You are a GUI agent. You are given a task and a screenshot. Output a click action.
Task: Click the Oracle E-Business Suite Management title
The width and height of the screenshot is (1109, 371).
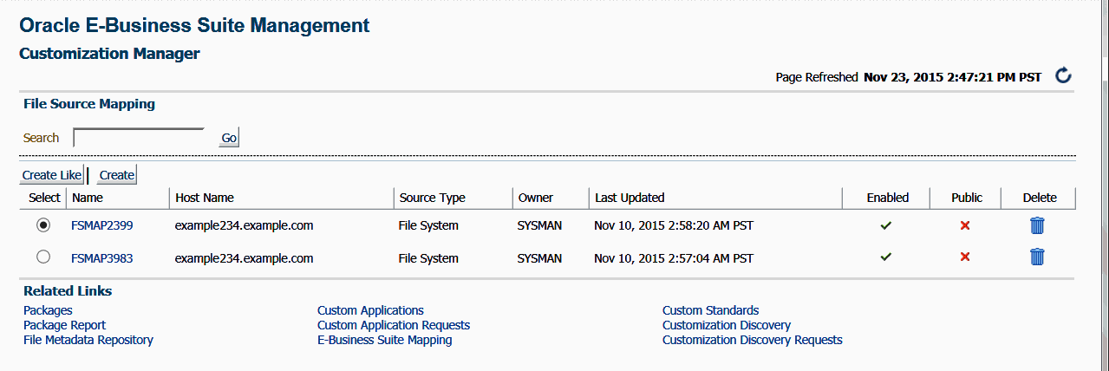tap(194, 25)
